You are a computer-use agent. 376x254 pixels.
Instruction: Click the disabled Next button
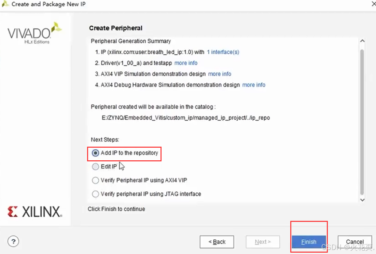pyautogui.click(x=263, y=242)
